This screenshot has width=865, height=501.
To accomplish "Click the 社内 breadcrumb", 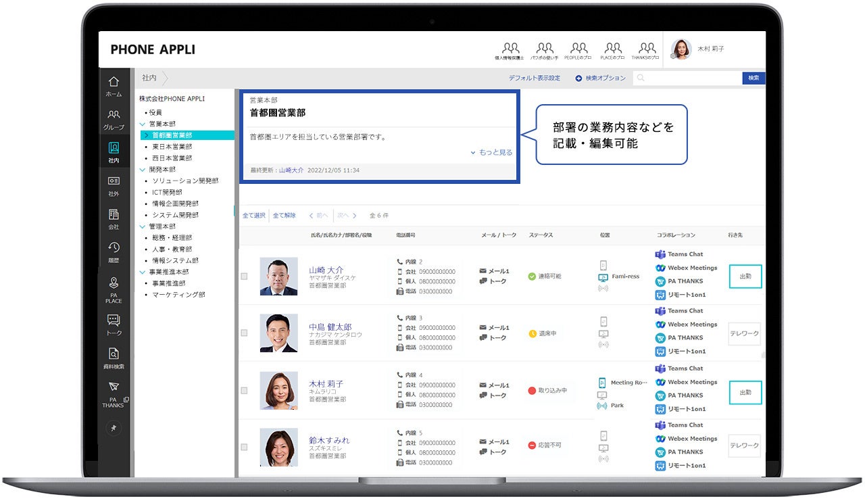I will 149,78.
